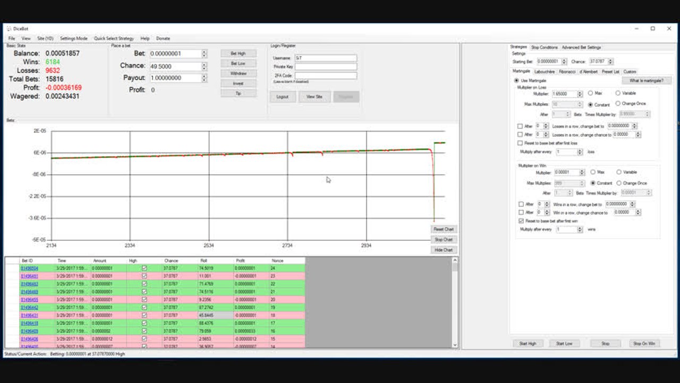This screenshot has width=680, height=383.
Task: Open the d'Alembert strategy tab
Action: tap(588, 71)
